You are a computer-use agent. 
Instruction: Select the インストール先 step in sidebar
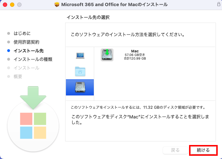[28, 51]
